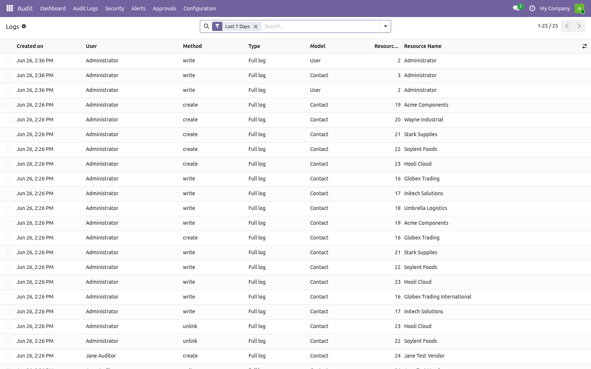Open the chat messages icon
591x369 pixels.
516,8
